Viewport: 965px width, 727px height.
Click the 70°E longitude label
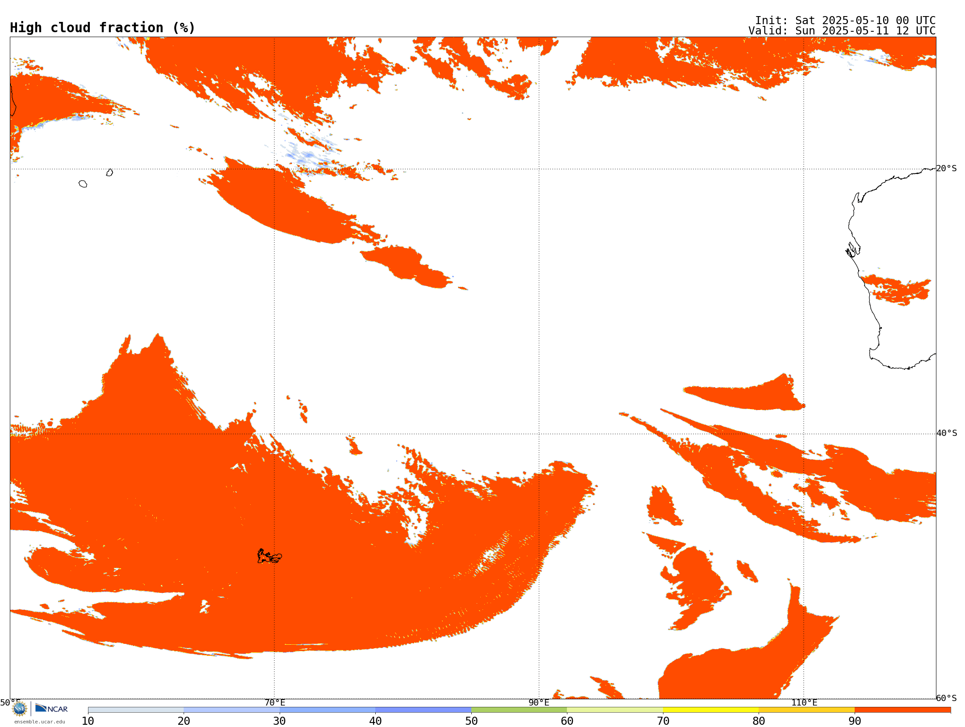(x=275, y=702)
